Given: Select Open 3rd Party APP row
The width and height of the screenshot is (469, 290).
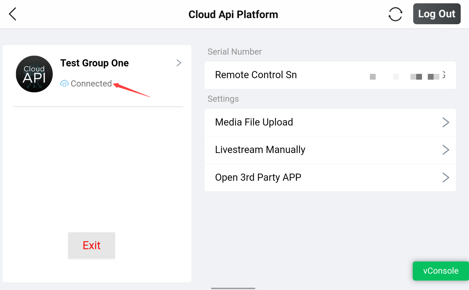Looking at the screenshot, I should pos(330,178).
